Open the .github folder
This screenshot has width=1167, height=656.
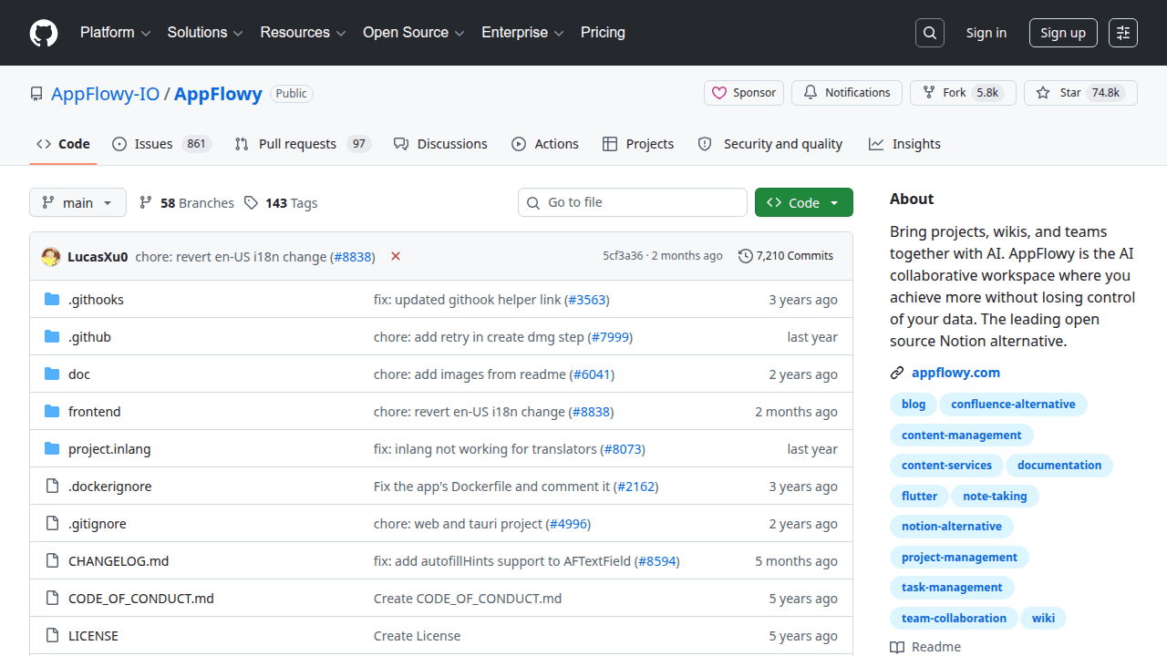[x=89, y=337]
